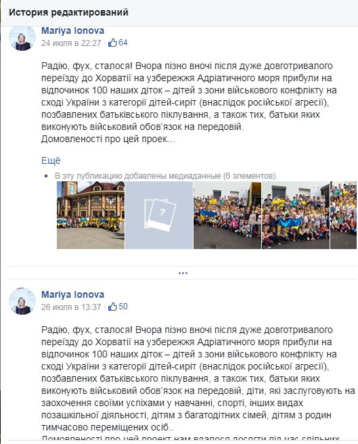View the 50 likes count
Viewport: 358px width, 444px height.
123,307
